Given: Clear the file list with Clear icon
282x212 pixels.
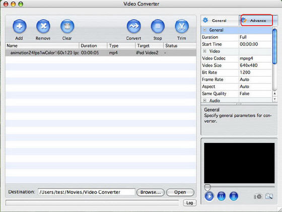Looking at the screenshot, I should point(67,26).
